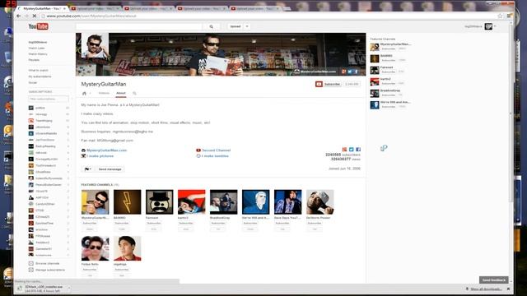Screen dimensions: 527x296
Task: Open the Twitter icon on the channel banner
Action: point(349,72)
